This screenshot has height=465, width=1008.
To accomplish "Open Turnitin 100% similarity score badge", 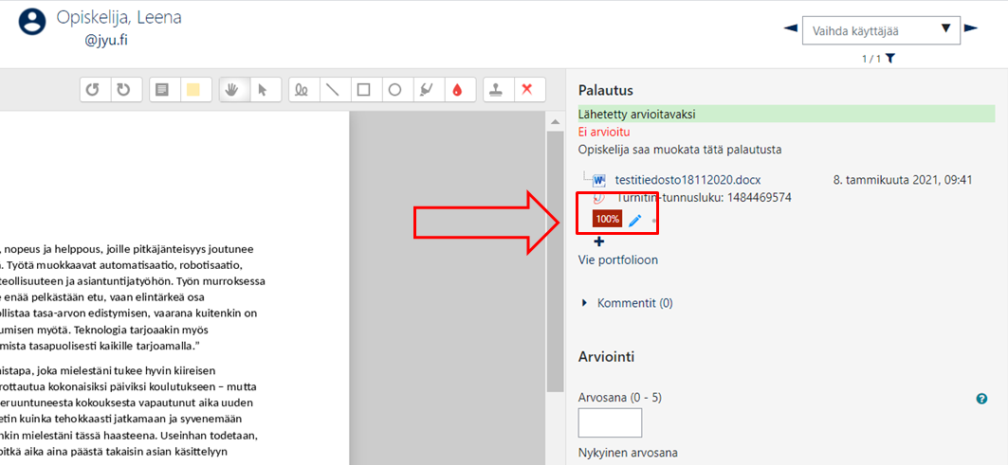I will coord(607,219).
